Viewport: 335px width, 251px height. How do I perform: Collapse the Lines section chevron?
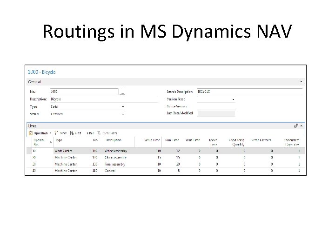click(301, 126)
